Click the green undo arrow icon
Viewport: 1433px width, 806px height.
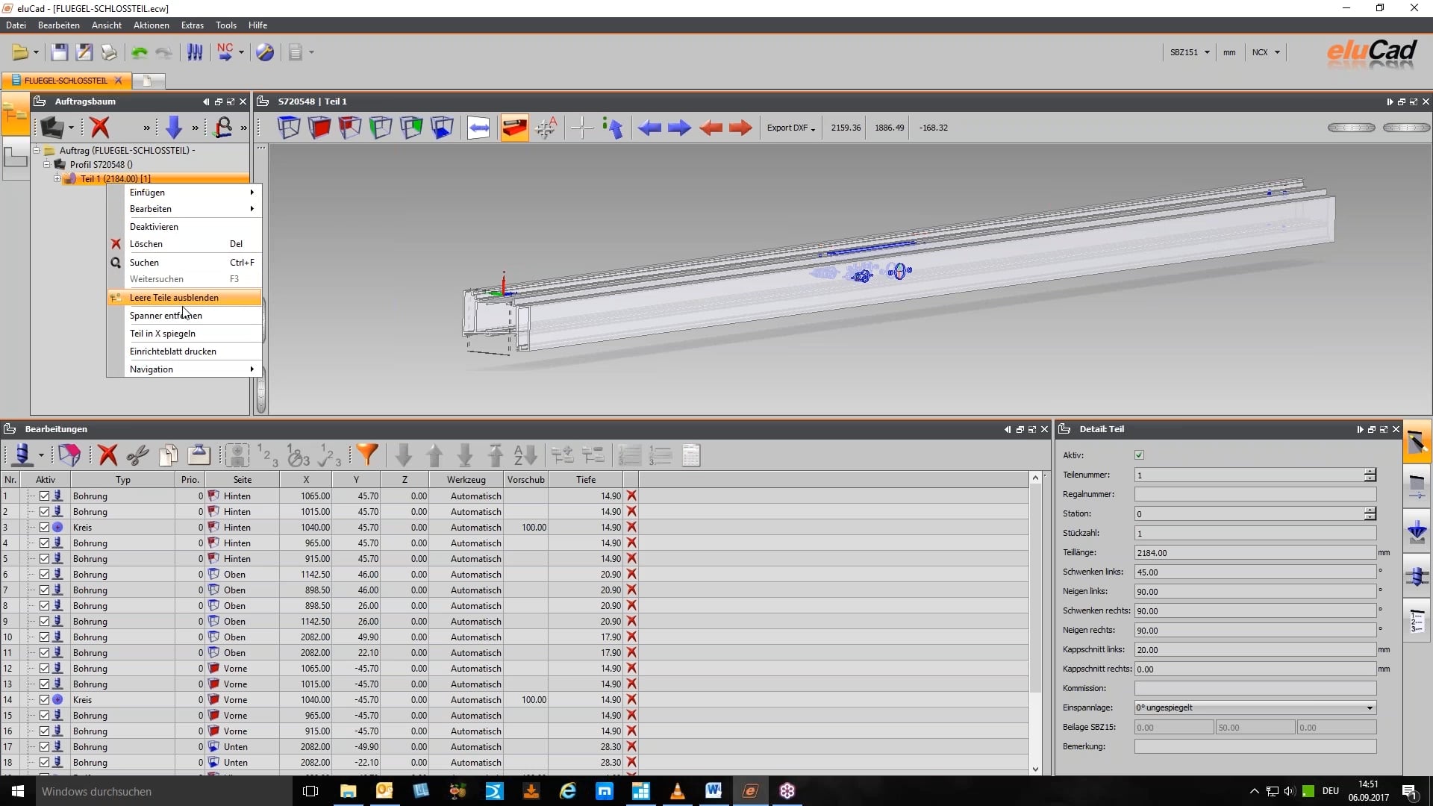(140, 52)
